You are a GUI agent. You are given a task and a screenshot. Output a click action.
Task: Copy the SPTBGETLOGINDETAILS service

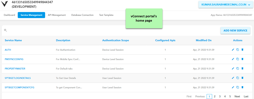[x=238, y=78]
